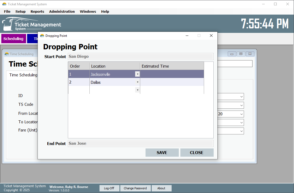Select the Scheduling tab
294x193 pixels.
(13, 38)
